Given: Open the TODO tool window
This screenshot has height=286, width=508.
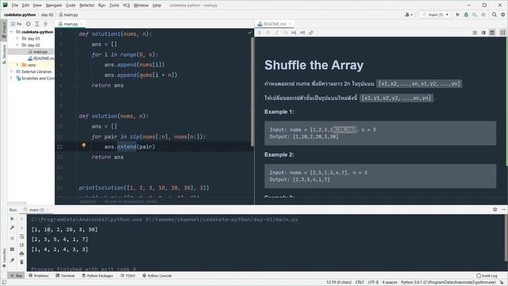Looking at the screenshot, I should (128, 276).
